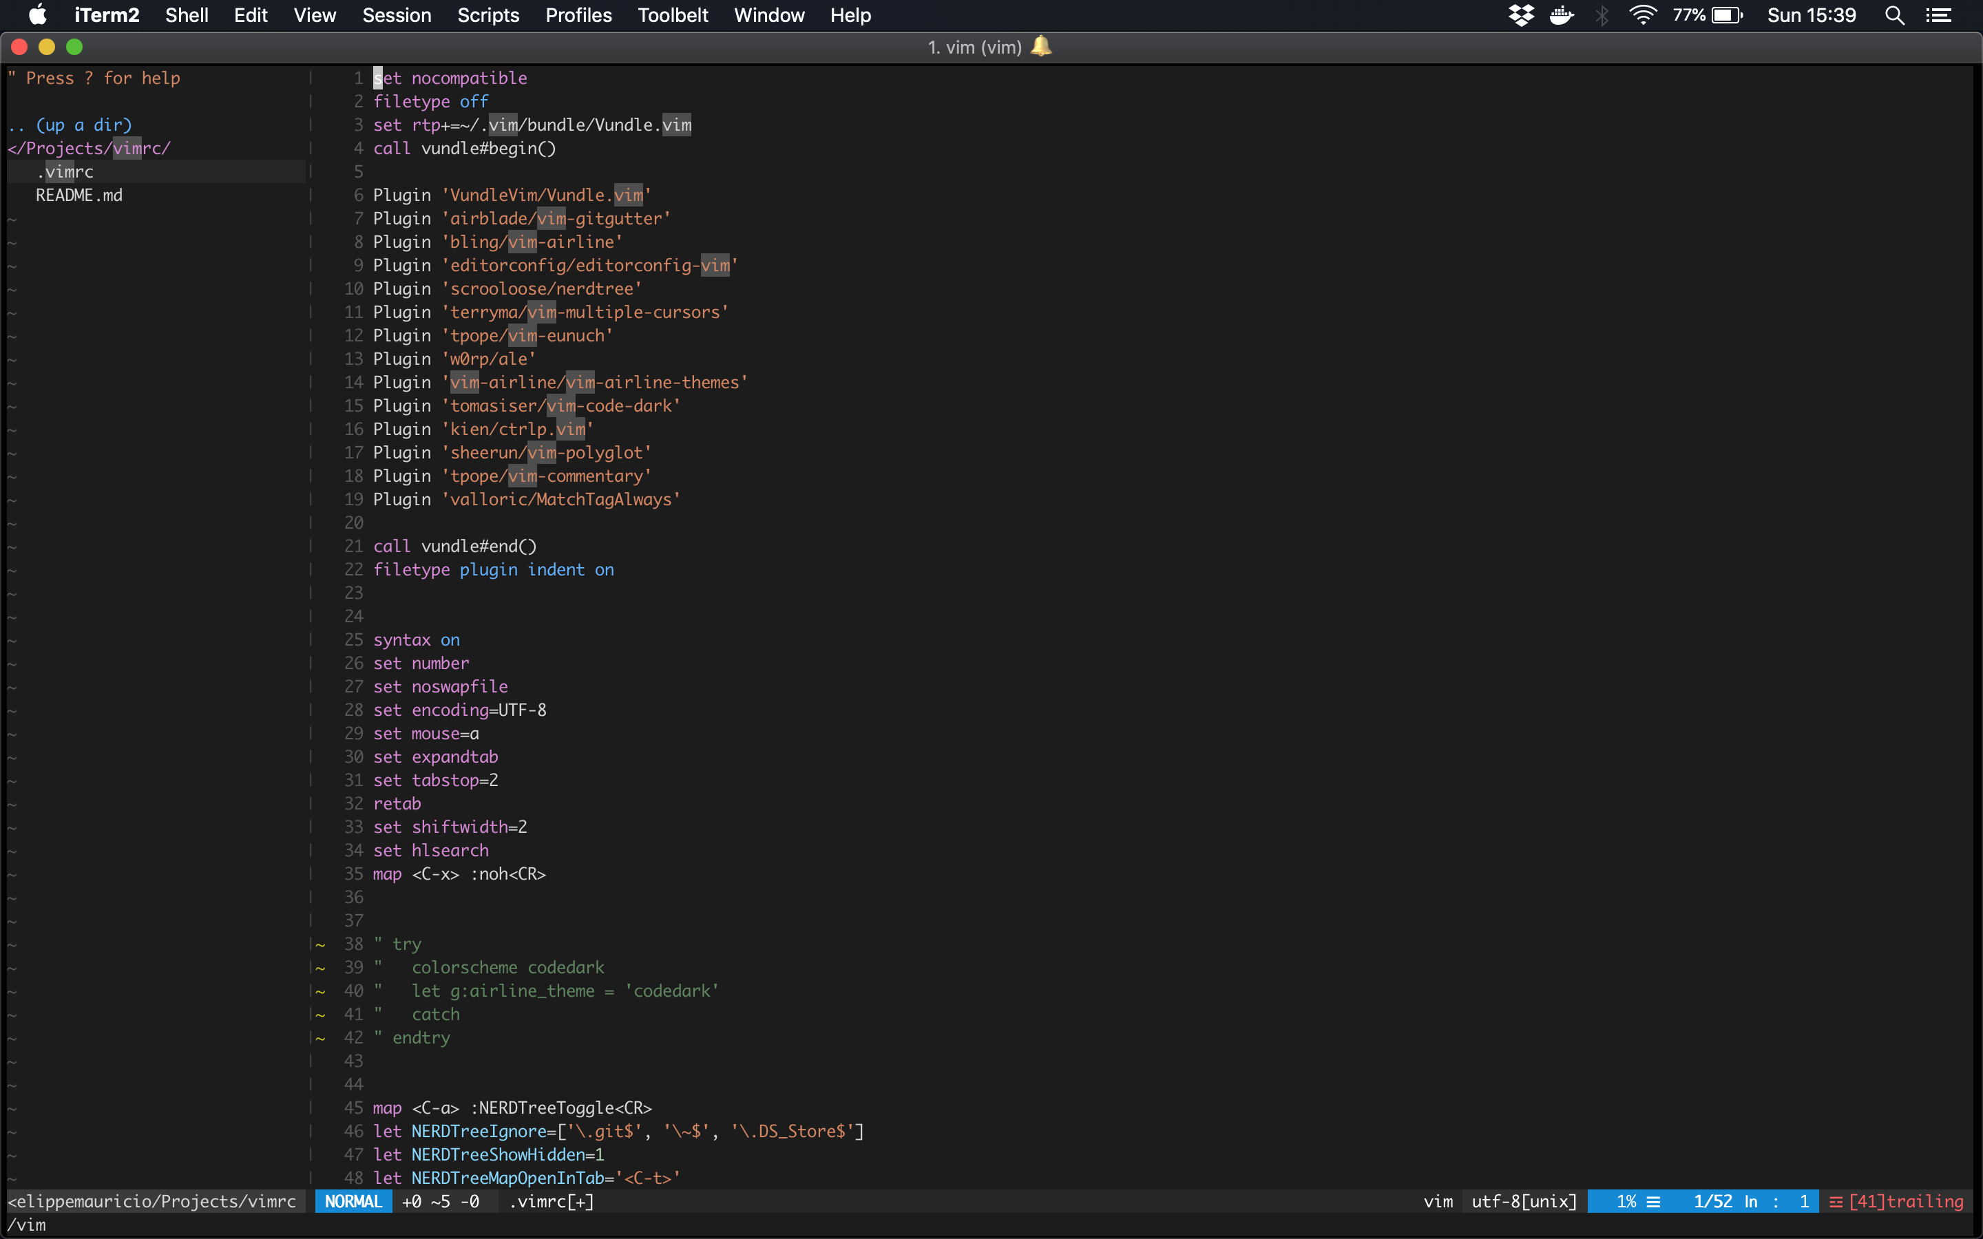
Task: Click the bell icon in title bar
Action: 1040,47
